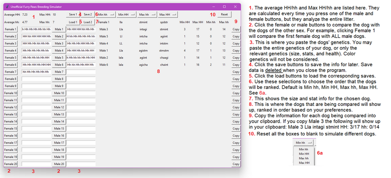Image resolution: width=391 pixels, height=178 pixels.
Task: Click the 'agistm' stat cell
Action: click(x=143, y=51)
